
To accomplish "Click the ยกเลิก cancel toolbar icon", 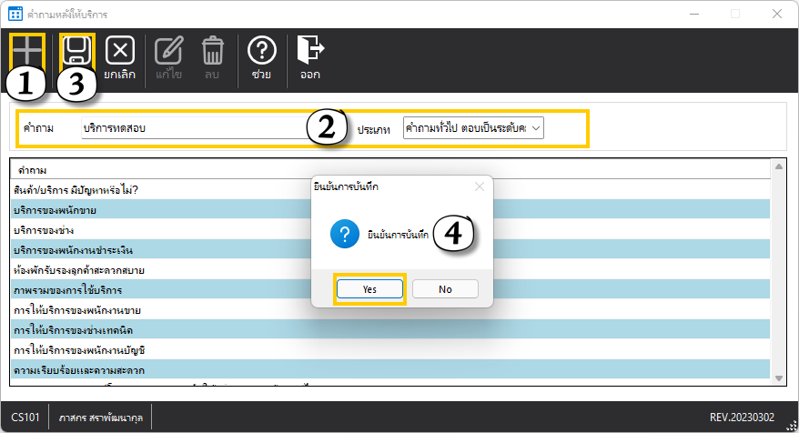I will point(120,56).
